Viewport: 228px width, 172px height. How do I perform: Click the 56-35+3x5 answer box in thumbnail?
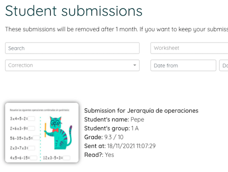[36, 138]
